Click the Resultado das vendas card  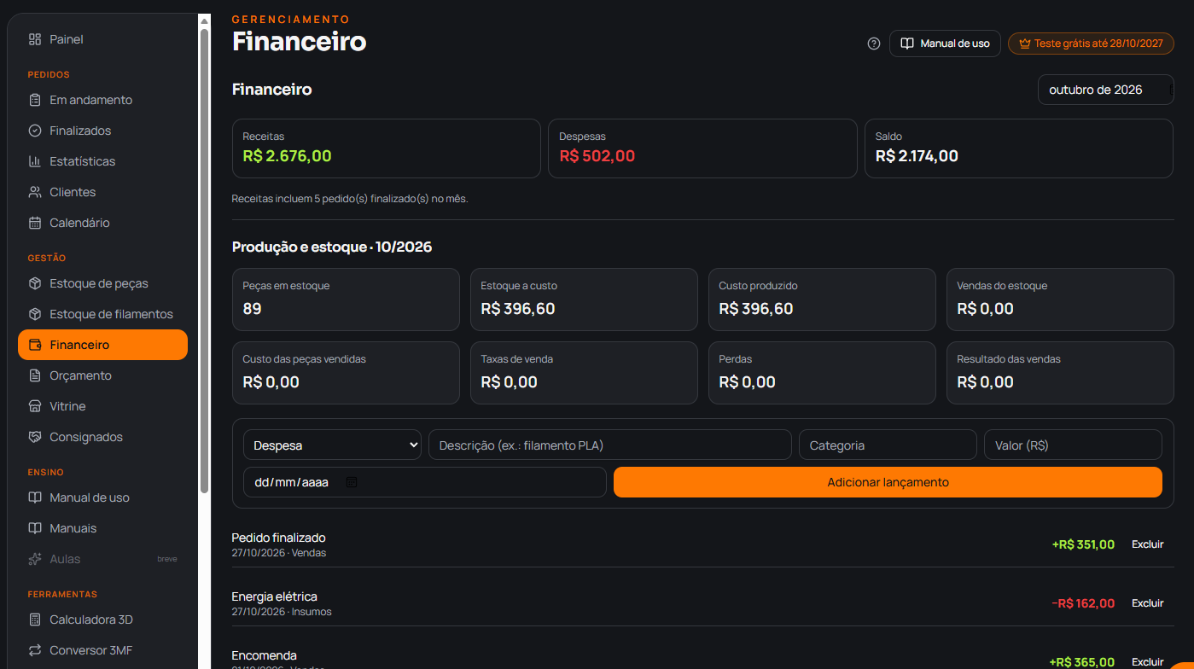pyautogui.click(x=1060, y=373)
